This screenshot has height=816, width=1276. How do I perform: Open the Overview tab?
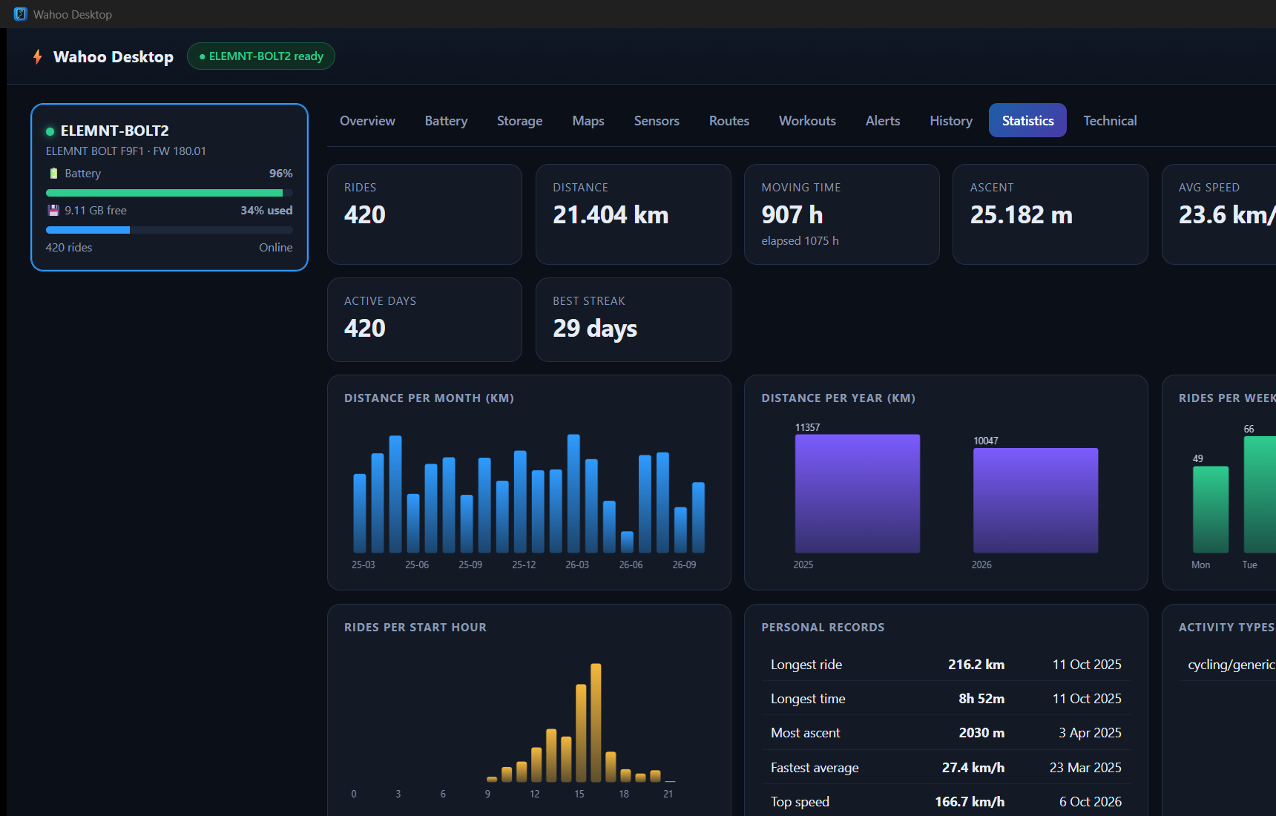click(x=367, y=121)
